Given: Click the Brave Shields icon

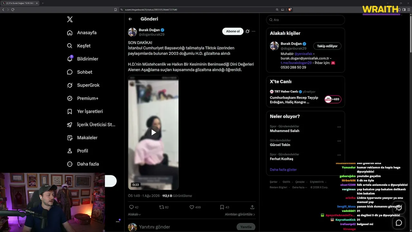Looking at the screenshot, I should (290, 10).
